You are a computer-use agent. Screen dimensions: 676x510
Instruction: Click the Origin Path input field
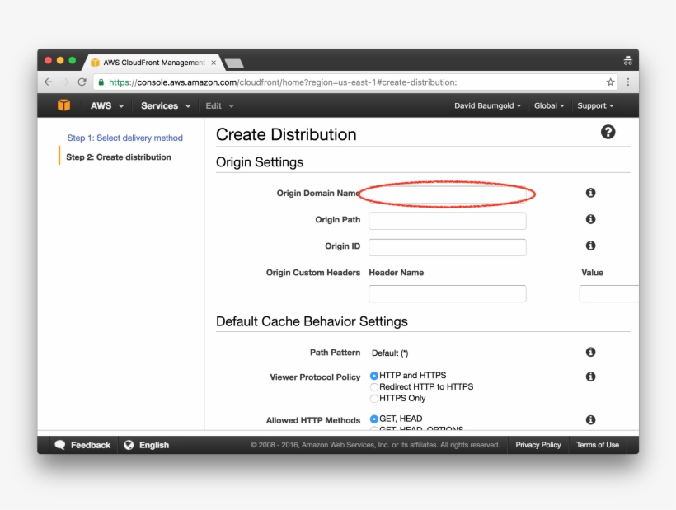(x=447, y=221)
